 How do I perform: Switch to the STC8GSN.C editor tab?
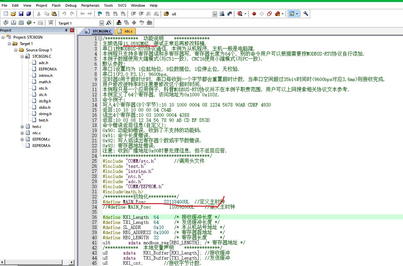99,31
